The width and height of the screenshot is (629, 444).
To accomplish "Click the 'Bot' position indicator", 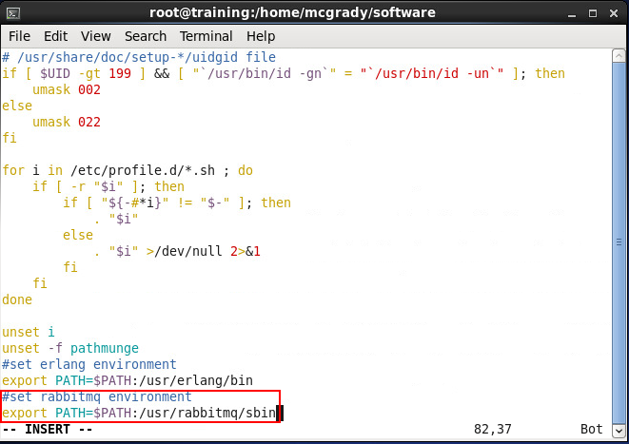I will click(x=591, y=429).
